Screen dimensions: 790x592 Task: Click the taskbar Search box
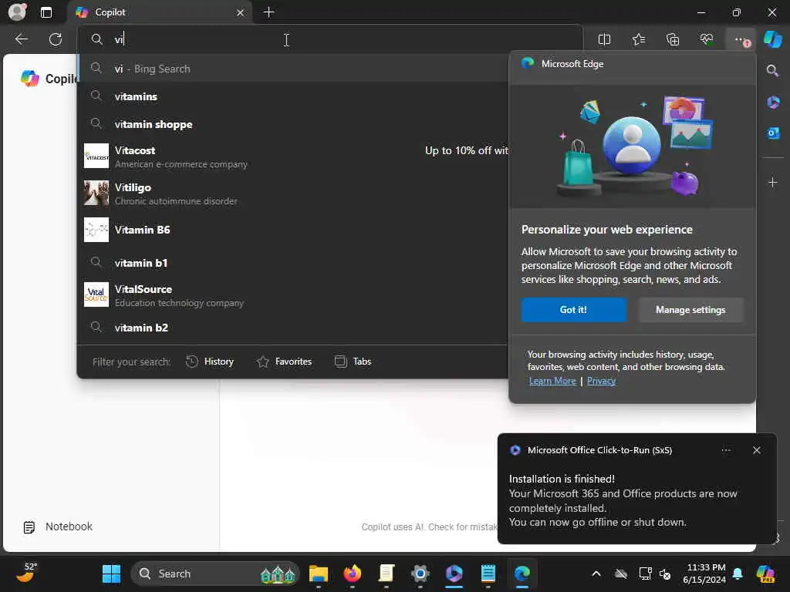[215, 573]
